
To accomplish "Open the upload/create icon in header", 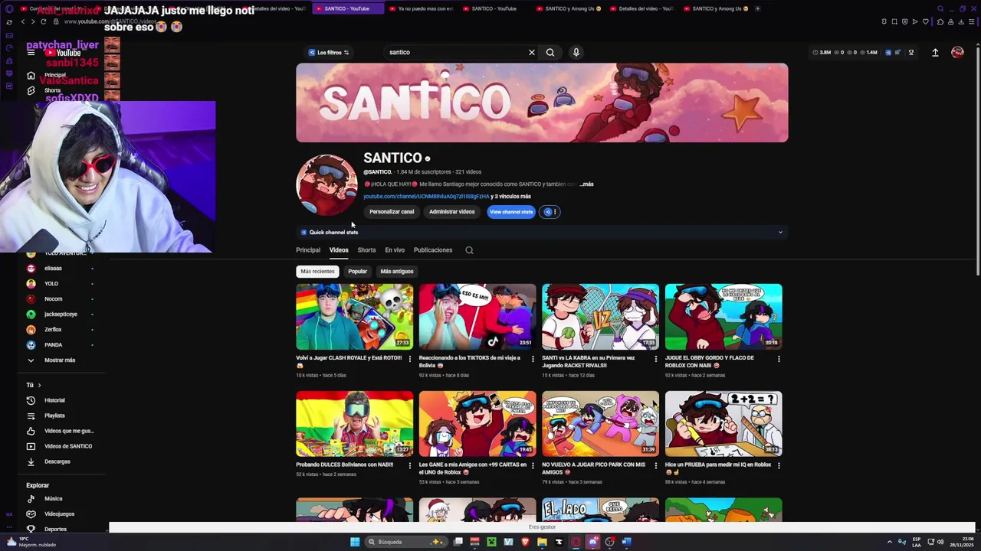I will [x=935, y=52].
